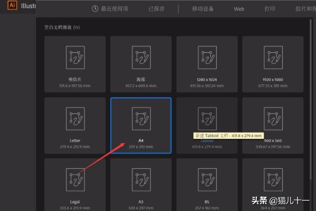Click the 279.4 x 215.9 mm text
The width and height of the screenshot is (316, 211).
(x=75, y=147)
